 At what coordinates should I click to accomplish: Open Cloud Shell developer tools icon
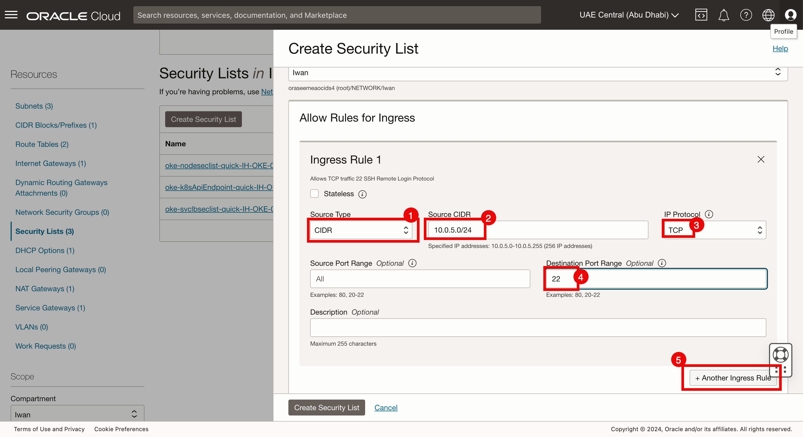[x=701, y=15]
